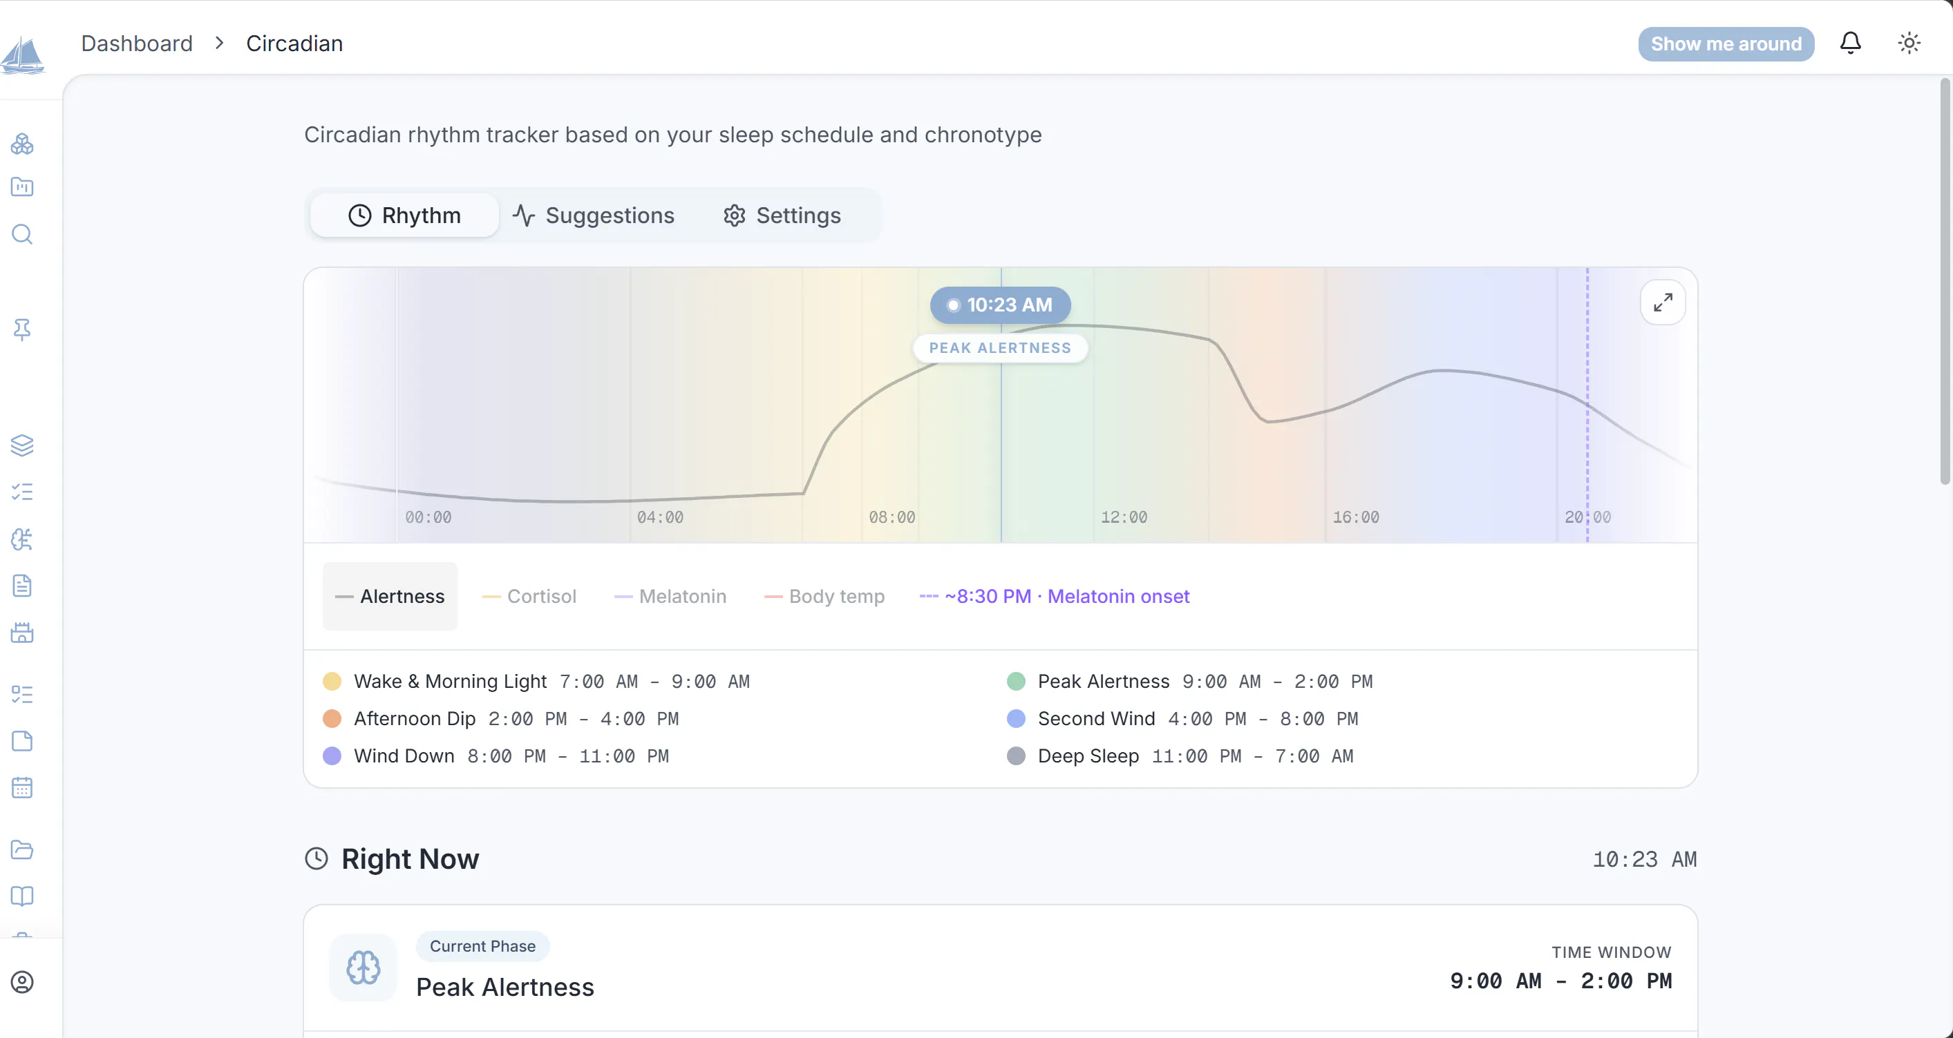Open the user profile icon at sidebar bottom
This screenshot has height=1038, width=1953.
coord(22,983)
